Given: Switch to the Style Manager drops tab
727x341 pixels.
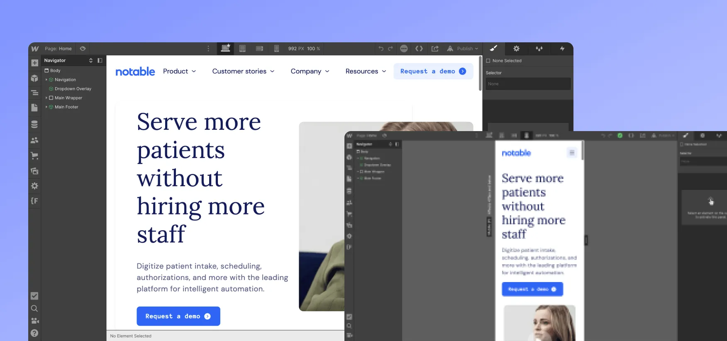Looking at the screenshot, I should 539,49.
